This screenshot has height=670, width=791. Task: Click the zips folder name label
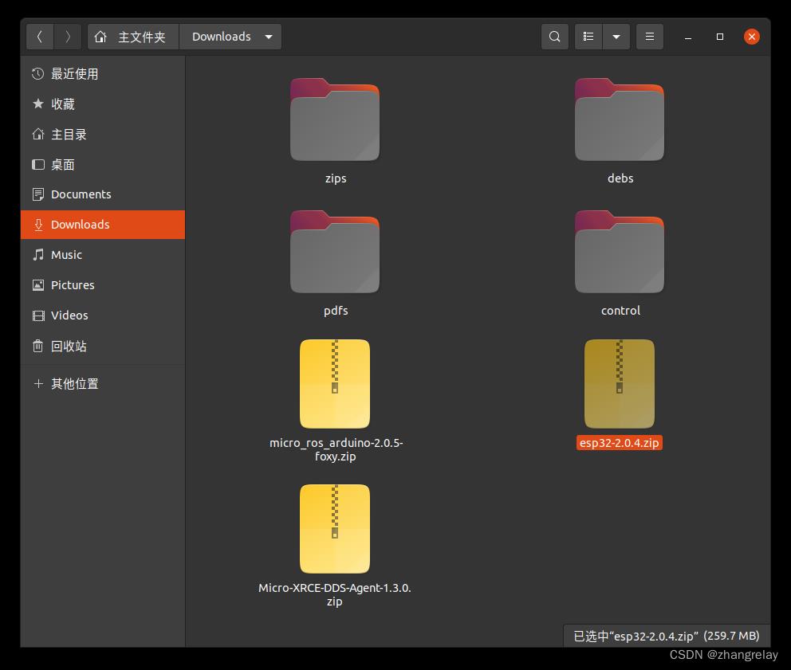[336, 178]
